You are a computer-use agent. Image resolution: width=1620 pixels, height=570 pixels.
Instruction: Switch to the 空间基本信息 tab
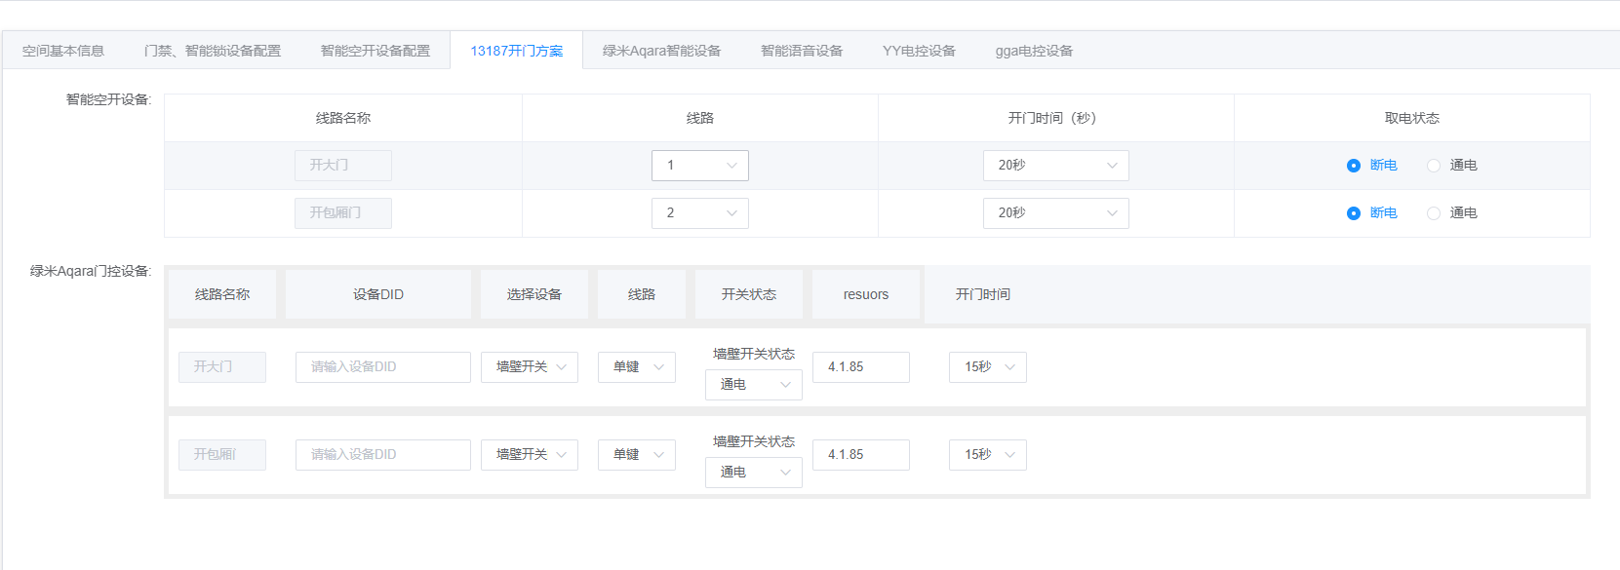63,51
